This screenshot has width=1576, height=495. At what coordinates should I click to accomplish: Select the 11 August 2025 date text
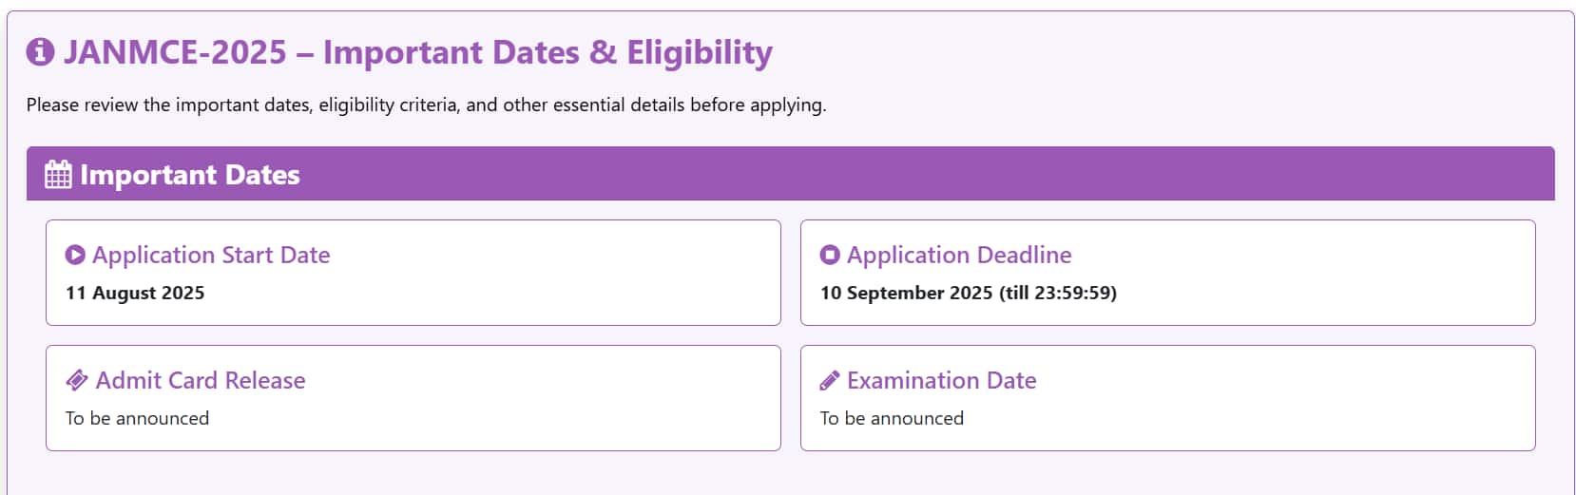point(135,293)
